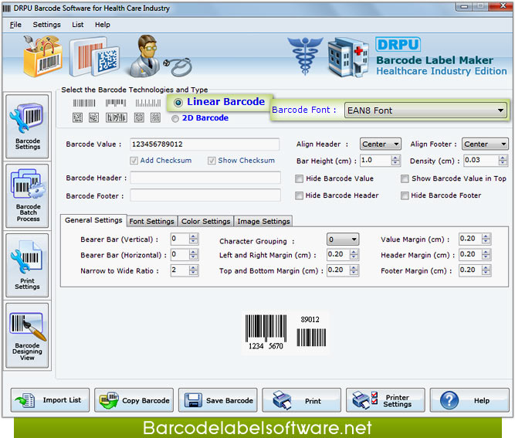Image resolution: width=515 pixels, height=438 pixels.
Task: Click the Barcode Footer input field
Action: (x=205, y=195)
